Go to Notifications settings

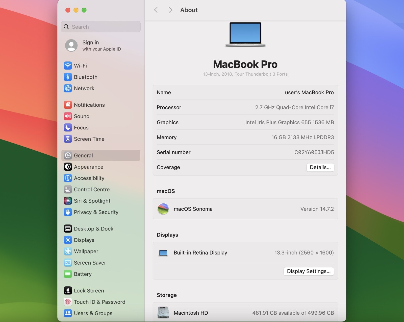click(x=101, y=105)
